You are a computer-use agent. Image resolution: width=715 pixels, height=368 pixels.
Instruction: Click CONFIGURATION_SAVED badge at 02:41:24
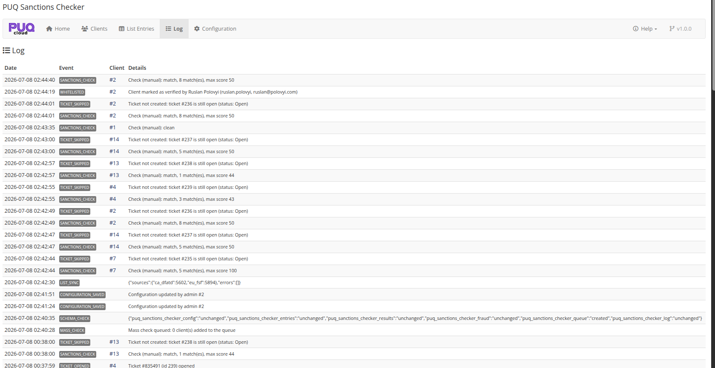click(x=82, y=306)
